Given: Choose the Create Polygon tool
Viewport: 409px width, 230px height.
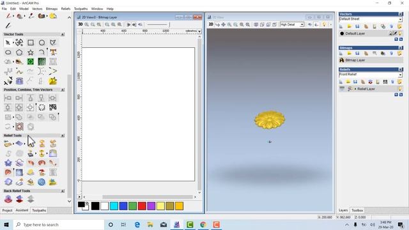Looking at the screenshot, I should [x=19, y=52].
